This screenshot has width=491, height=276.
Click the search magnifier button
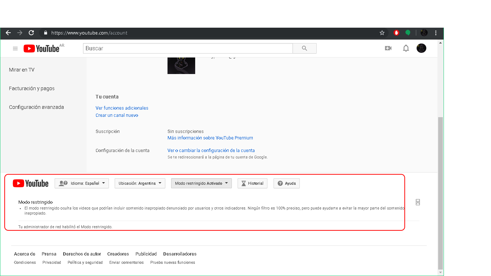coord(304,48)
